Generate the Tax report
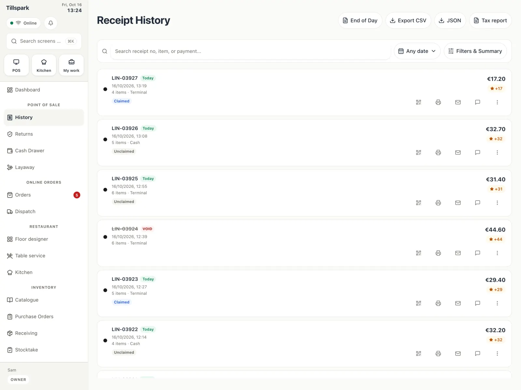This screenshot has height=390, width=521. point(490,20)
